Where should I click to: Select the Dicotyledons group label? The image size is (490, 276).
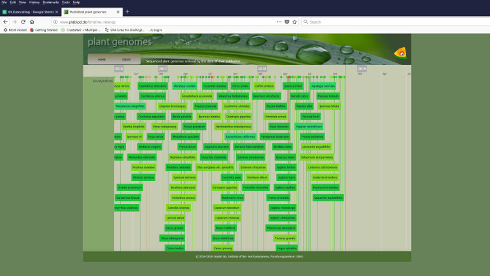point(102,81)
